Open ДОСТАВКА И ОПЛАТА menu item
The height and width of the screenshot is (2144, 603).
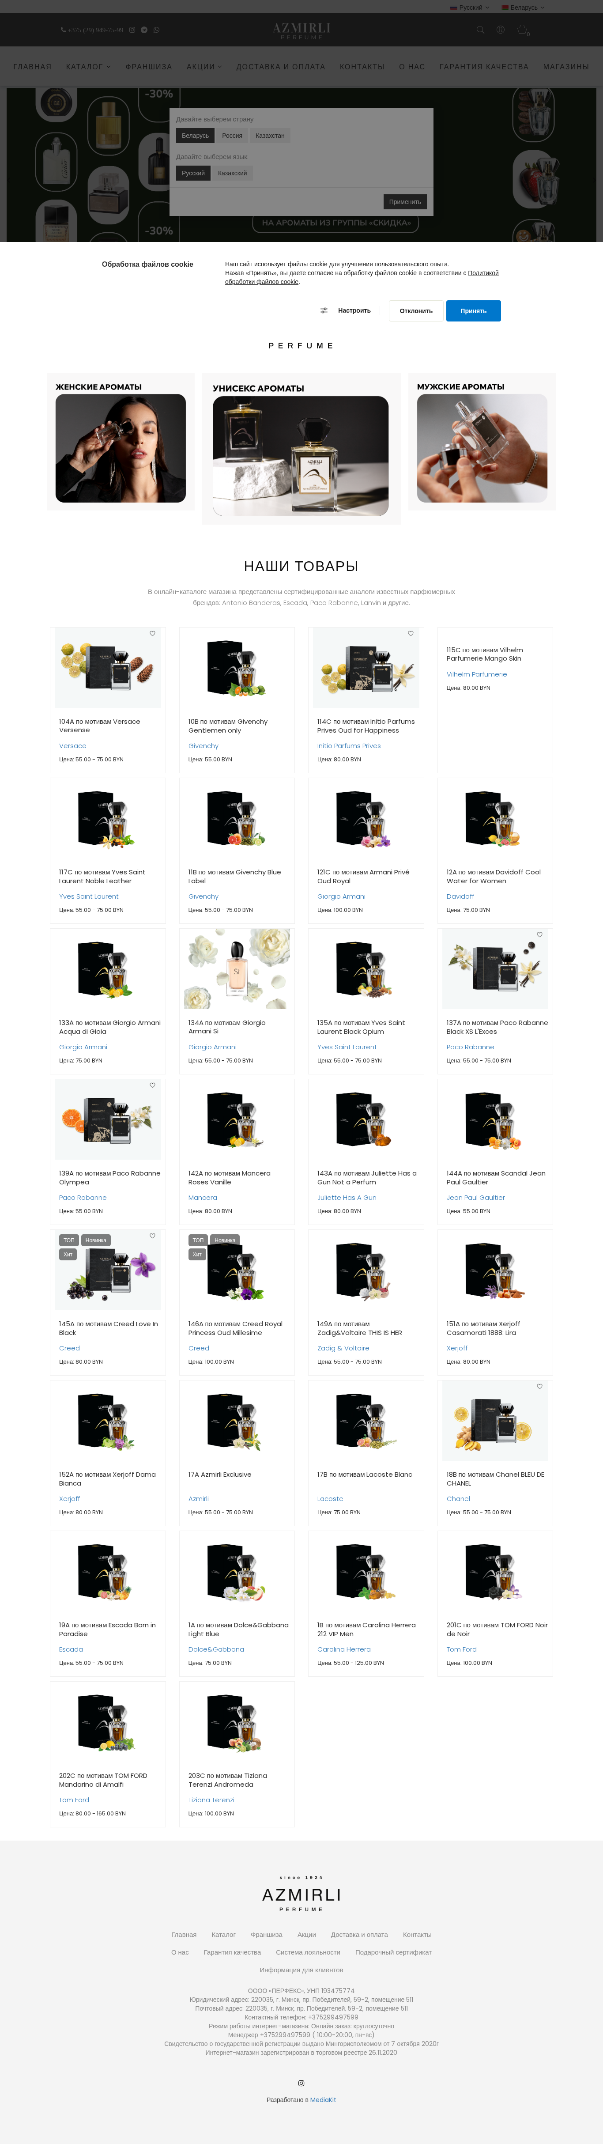(280, 67)
